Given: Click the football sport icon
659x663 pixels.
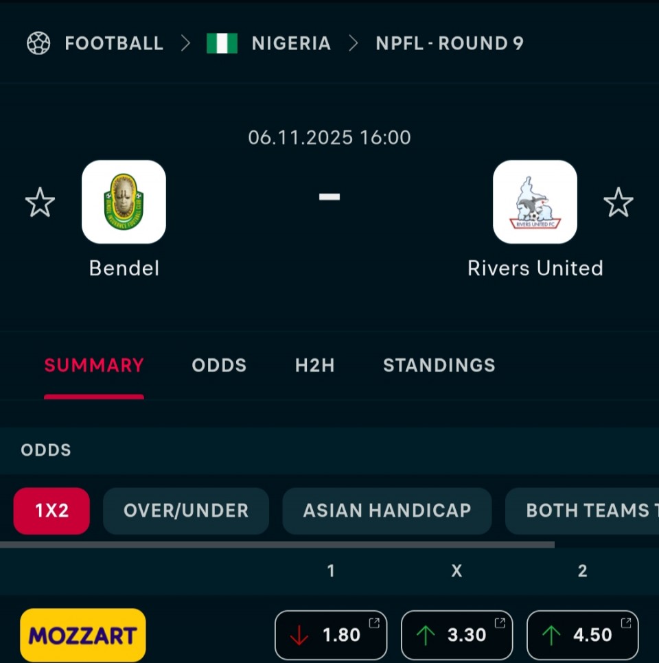Looking at the screenshot, I should [38, 43].
